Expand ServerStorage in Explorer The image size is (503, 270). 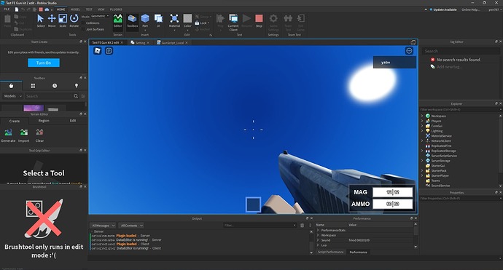click(422, 161)
